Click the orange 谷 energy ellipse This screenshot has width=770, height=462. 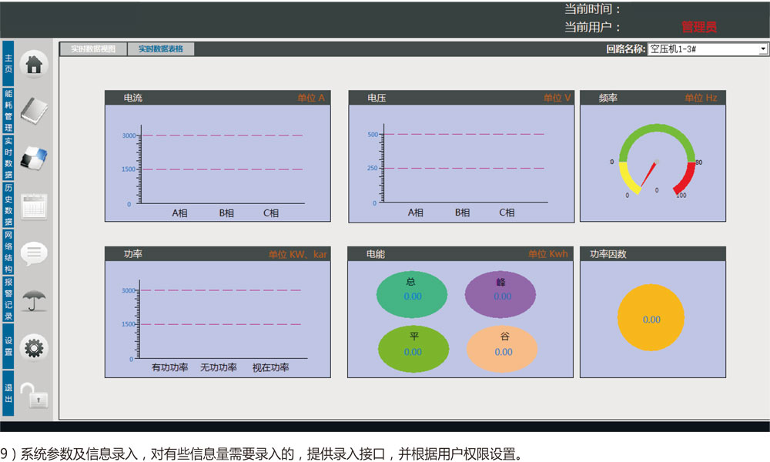click(502, 349)
